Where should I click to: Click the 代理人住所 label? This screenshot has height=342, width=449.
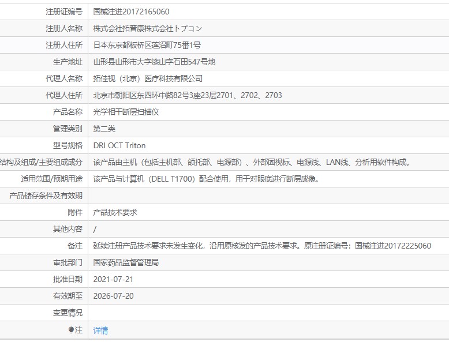(64, 95)
